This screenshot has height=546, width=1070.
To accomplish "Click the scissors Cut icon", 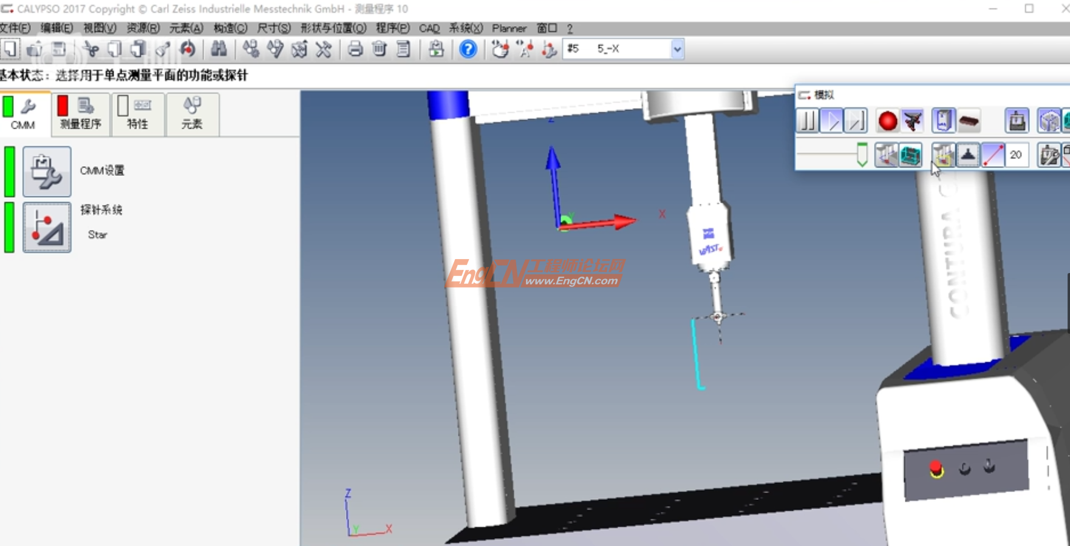I will click(91, 49).
